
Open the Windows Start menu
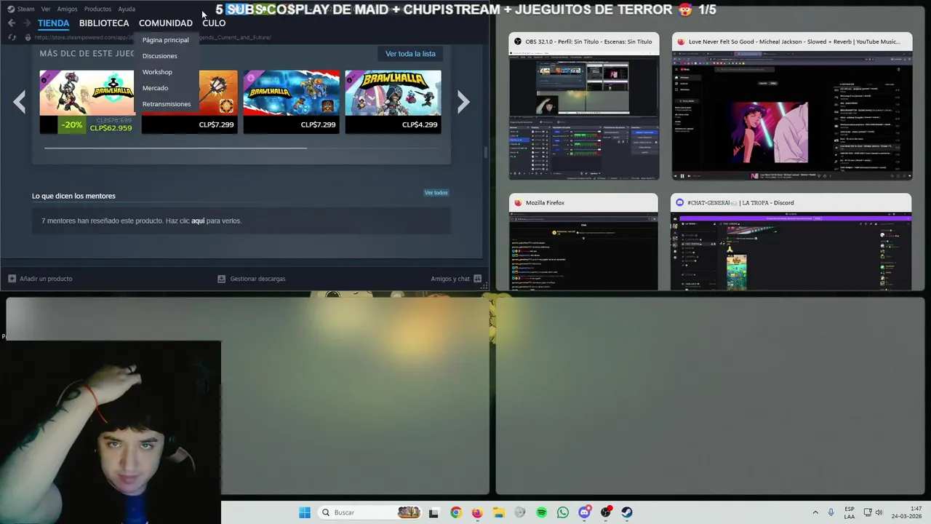(305, 512)
